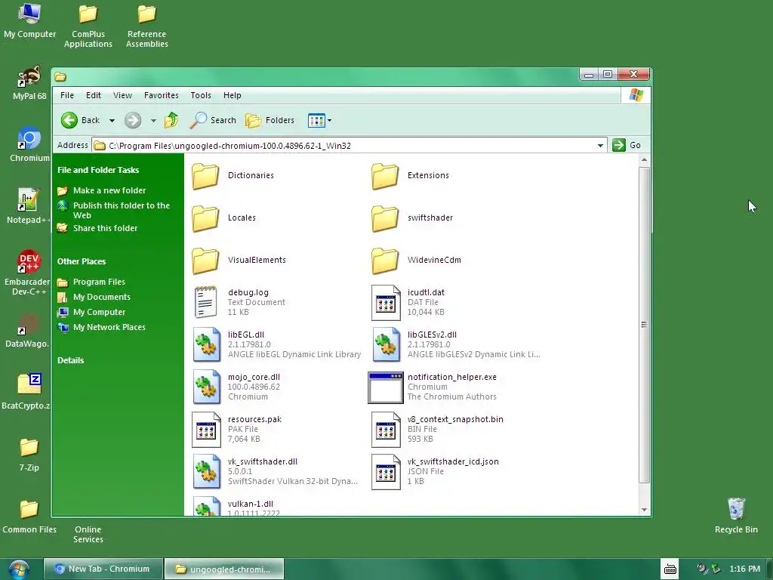Select the libGLESv2.dll file icon

(x=386, y=344)
